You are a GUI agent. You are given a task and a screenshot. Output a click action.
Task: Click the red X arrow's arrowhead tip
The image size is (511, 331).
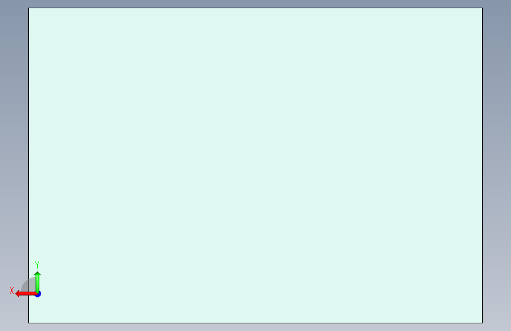click(x=17, y=294)
